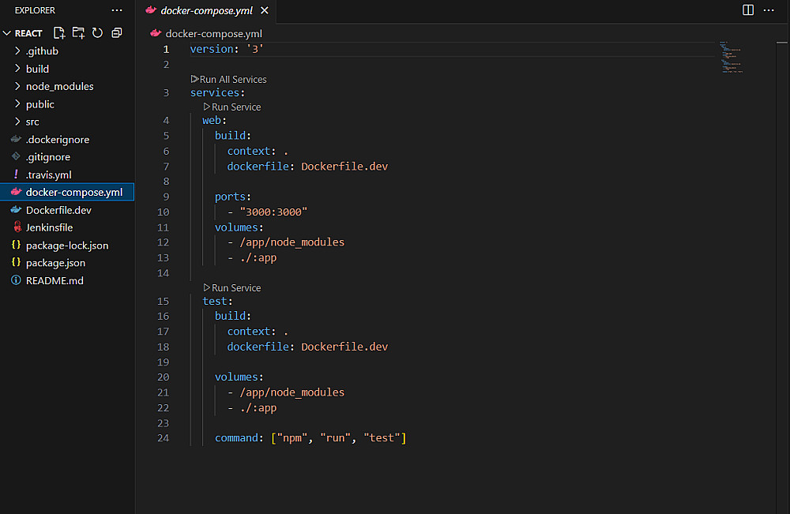Click the Run All Services code lens

click(232, 79)
